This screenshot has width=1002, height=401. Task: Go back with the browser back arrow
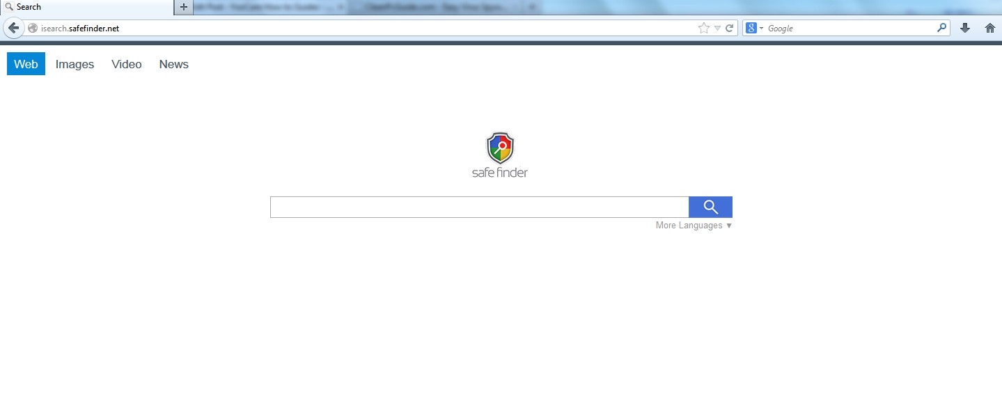pos(13,28)
